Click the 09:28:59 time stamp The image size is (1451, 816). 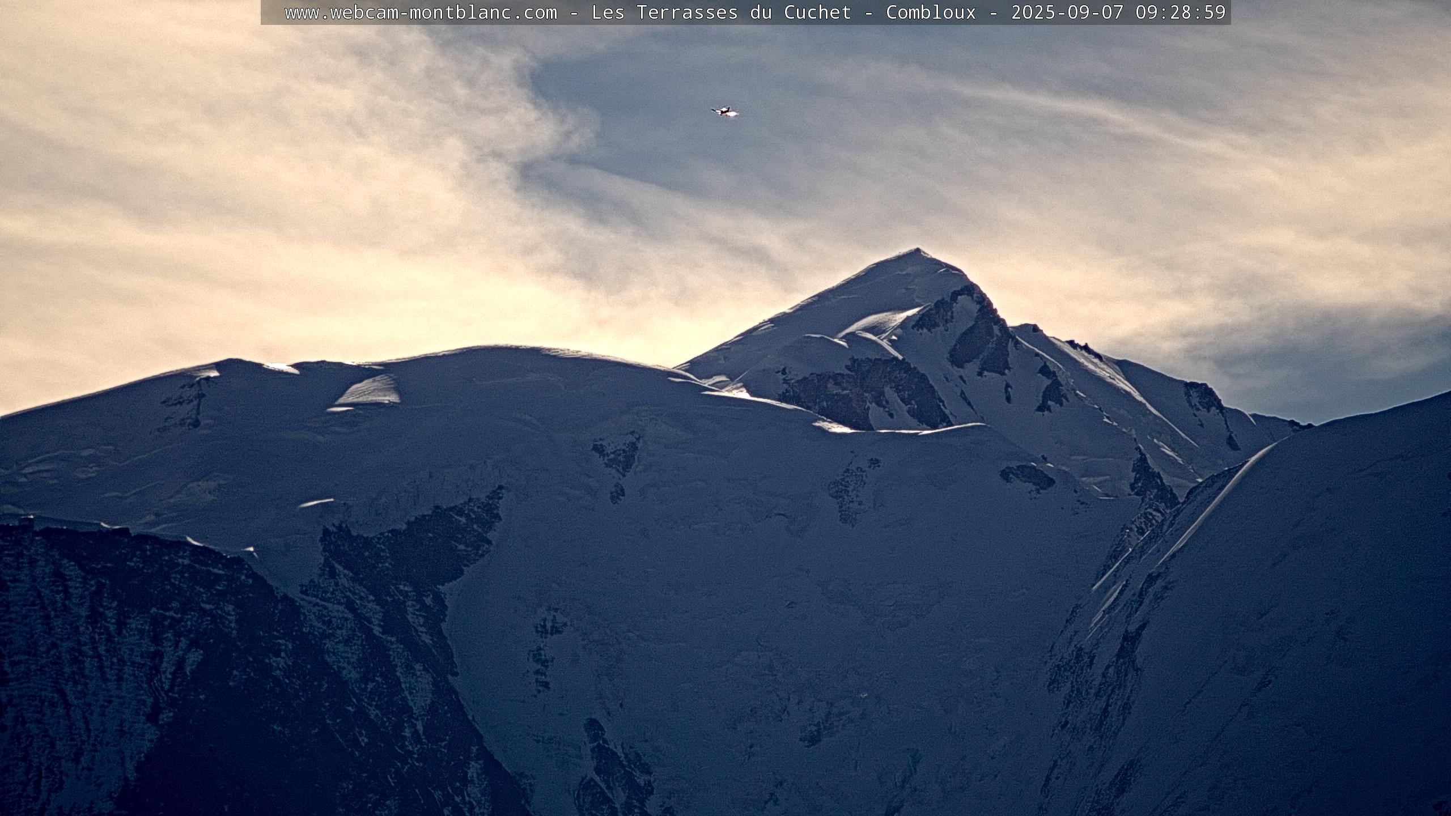pos(1181,12)
